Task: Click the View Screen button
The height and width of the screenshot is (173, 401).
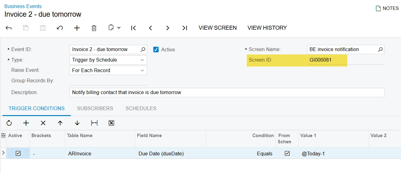Action: 218,28
